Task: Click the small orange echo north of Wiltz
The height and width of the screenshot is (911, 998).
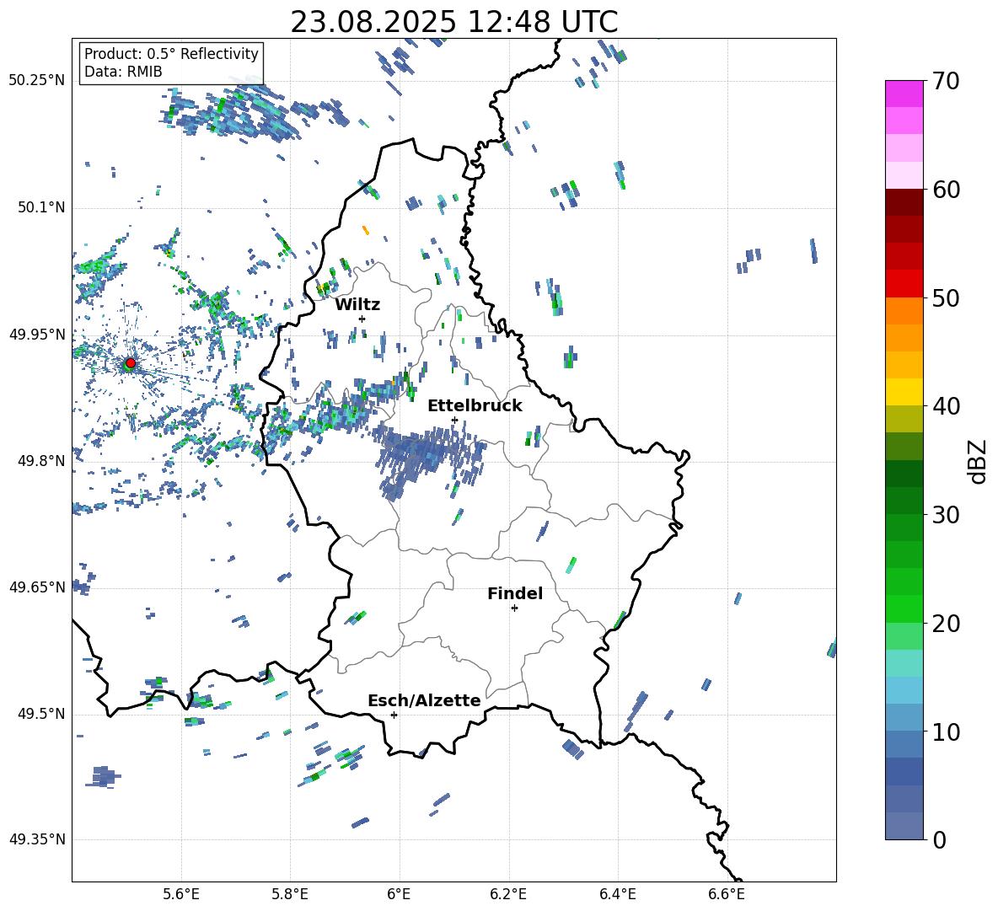Action: coord(365,230)
